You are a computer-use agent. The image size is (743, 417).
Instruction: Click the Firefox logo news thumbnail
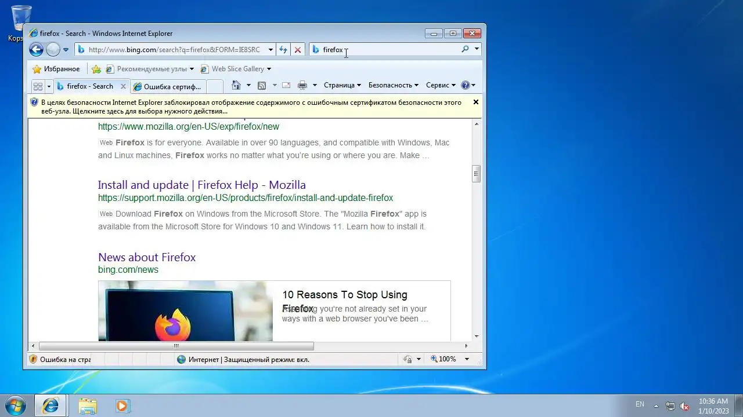coord(185,311)
